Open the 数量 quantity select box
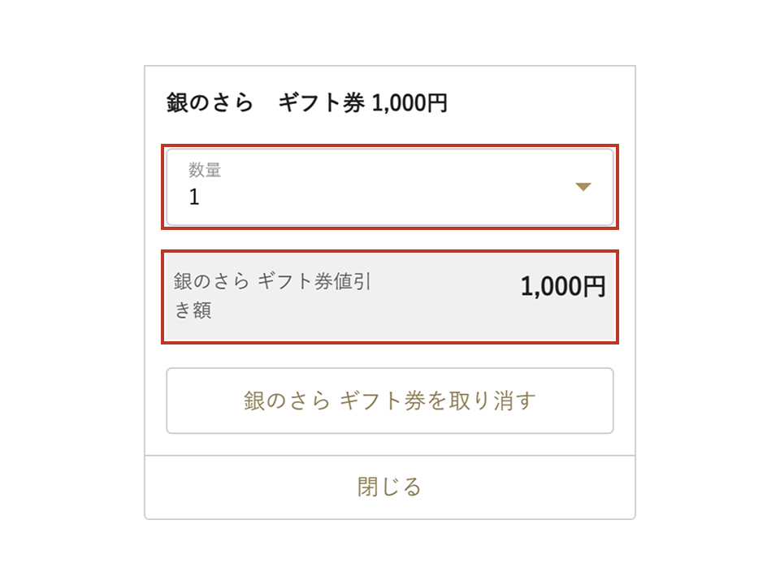The width and height of the screenshot is (780, 585). [390, 187]
